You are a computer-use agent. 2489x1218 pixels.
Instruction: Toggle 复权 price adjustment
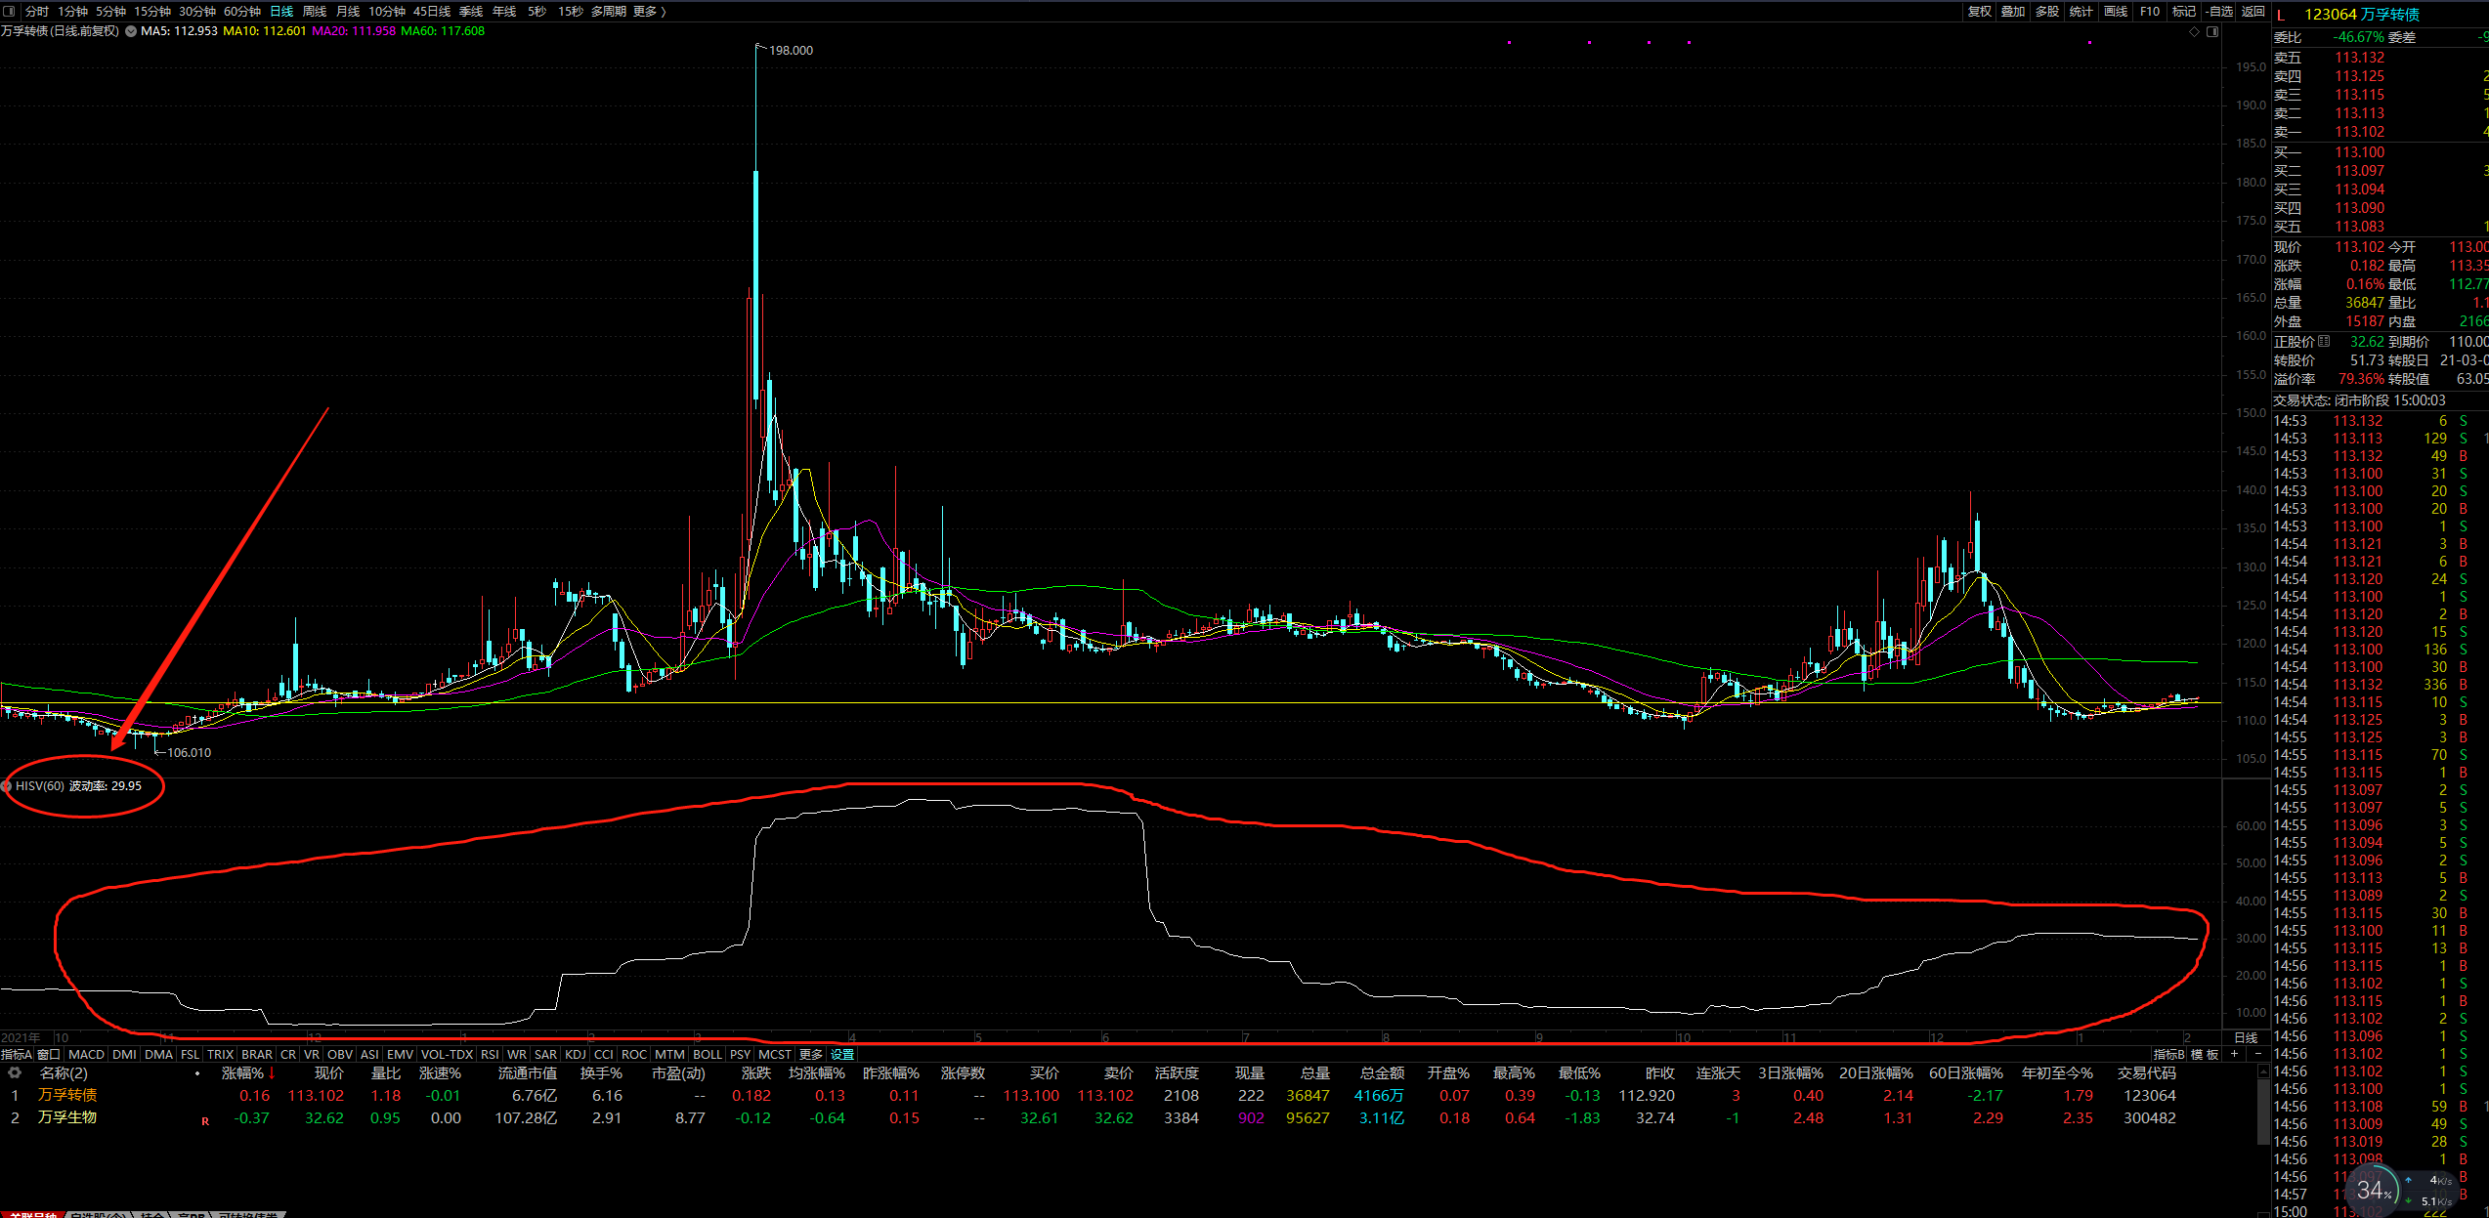point(1979,11)
